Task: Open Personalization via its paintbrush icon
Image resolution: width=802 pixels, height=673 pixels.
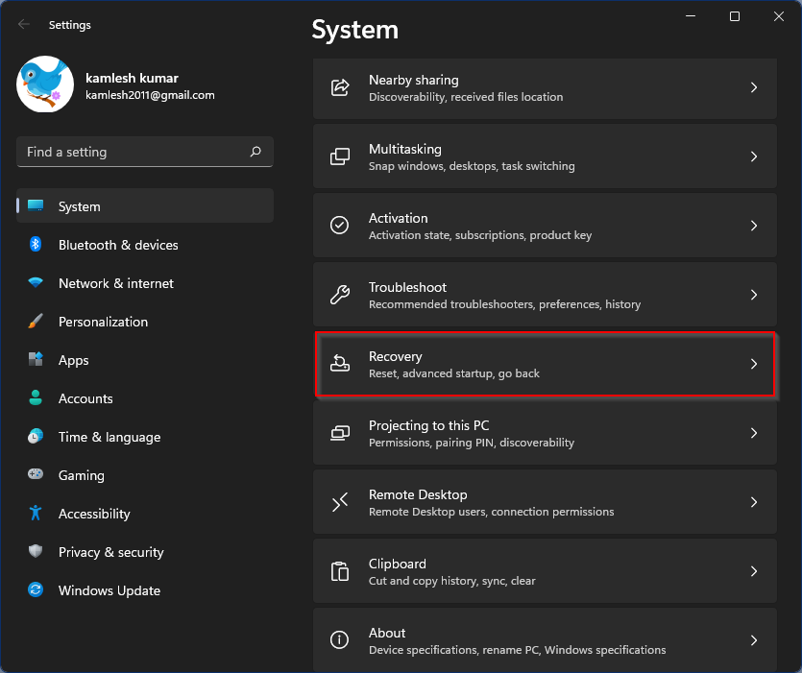Action: [x=36, y=322]
